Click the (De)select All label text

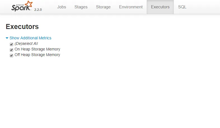click(x=26, y=44)
